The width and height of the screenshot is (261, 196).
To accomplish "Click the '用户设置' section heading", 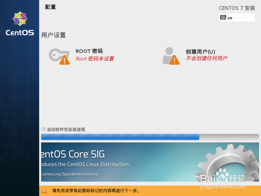I will click(54, 35).
